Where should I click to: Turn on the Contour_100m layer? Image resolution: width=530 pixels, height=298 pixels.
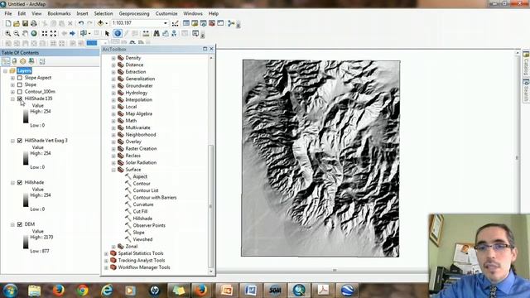pos(20,92)
